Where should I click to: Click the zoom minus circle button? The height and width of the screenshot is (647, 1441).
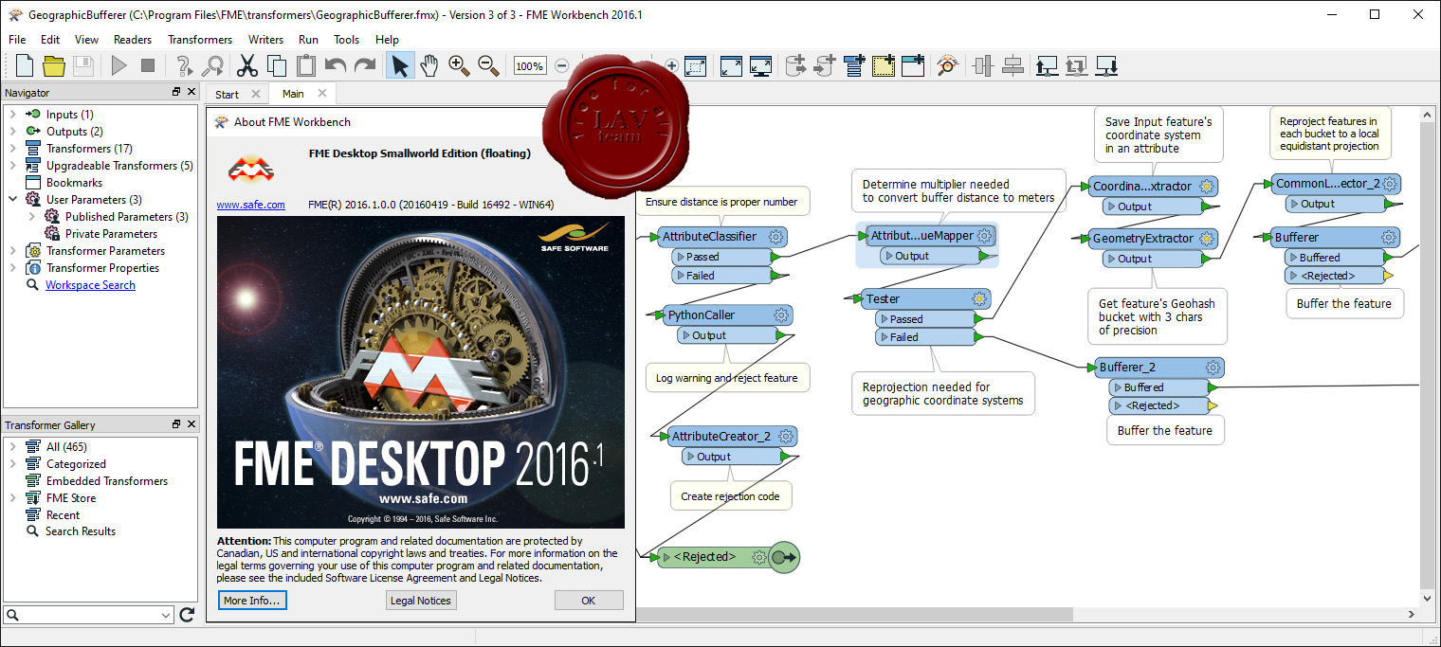(x=561, y=65)
